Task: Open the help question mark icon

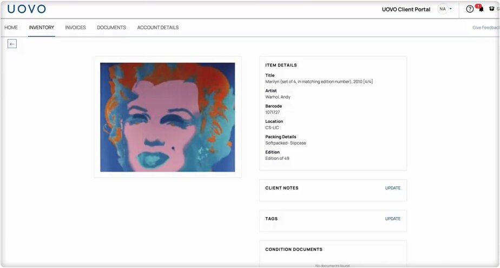Action: pyautogui.click(x=470, y=9)
